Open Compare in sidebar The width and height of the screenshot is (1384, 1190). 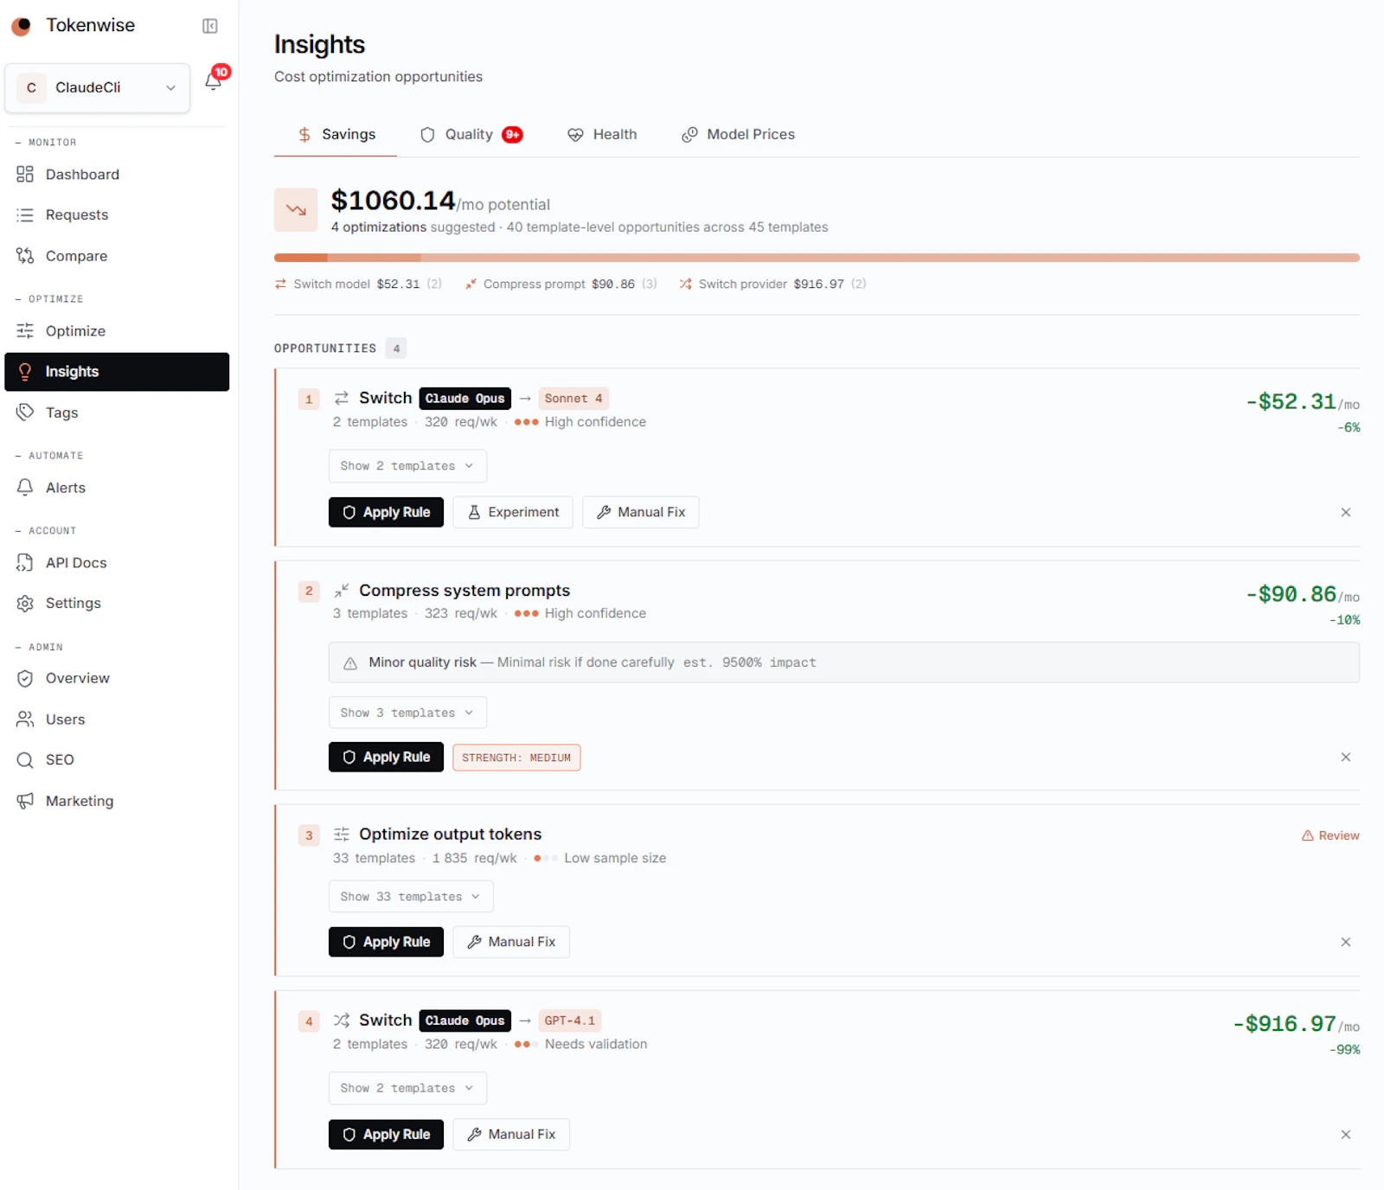coord(117,256)
